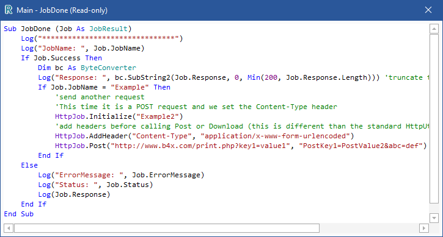
Task: Click the horizontal scrollbar left arrow
Action: click(9, 228)
